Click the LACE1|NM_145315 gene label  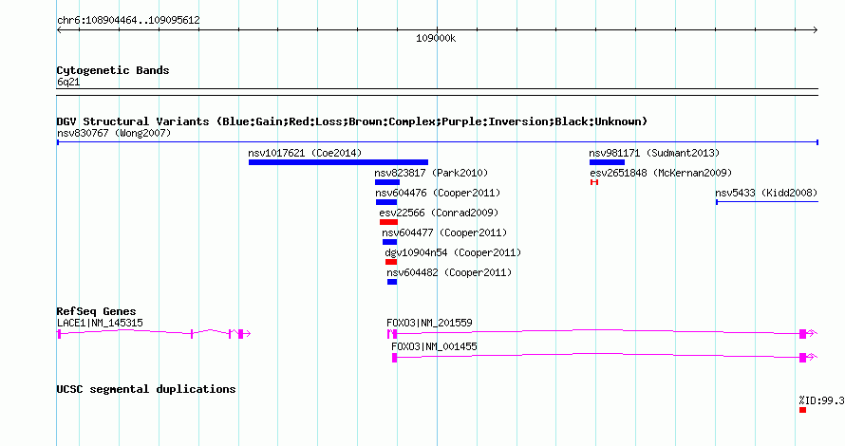tap(100, 324)
